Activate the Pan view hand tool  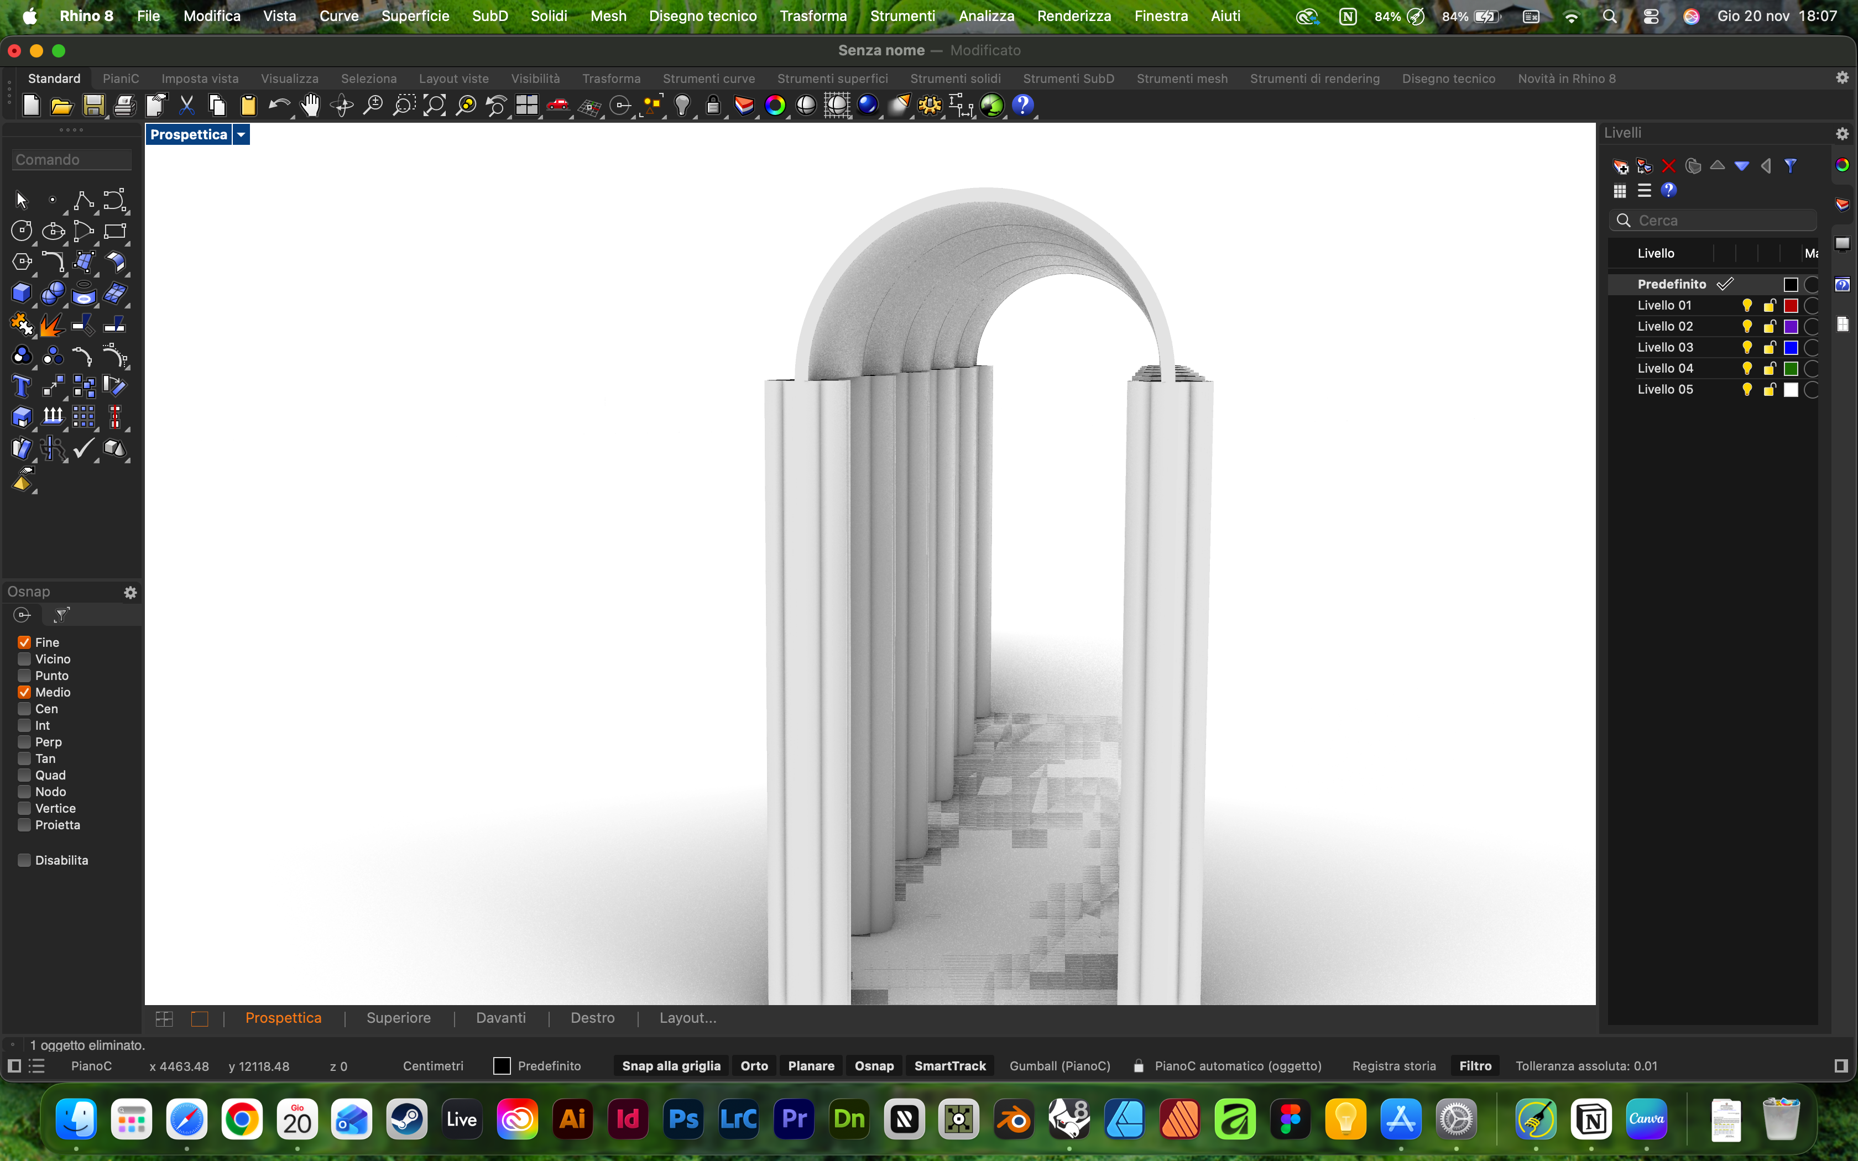tap(311, 105)
